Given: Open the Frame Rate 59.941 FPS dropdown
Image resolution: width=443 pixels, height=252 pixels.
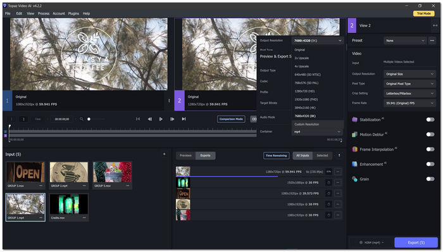Looking at the screenshot, I should coord(409,103).
